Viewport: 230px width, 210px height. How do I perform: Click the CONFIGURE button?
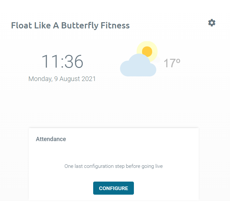113,188
